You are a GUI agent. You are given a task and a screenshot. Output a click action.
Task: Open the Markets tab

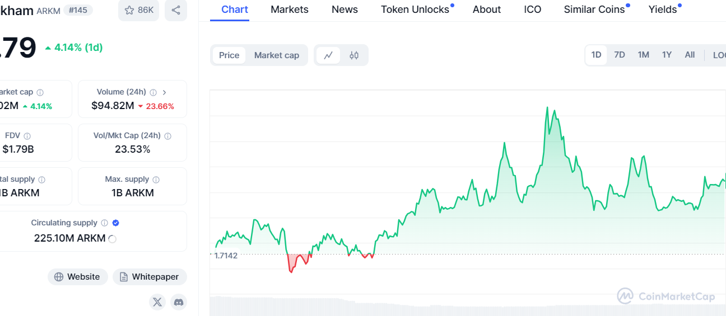[x=289, y=10]
